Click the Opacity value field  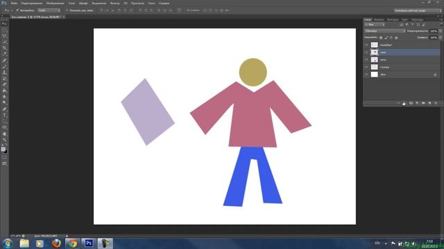pyautogui.click(x=434, y=31)
